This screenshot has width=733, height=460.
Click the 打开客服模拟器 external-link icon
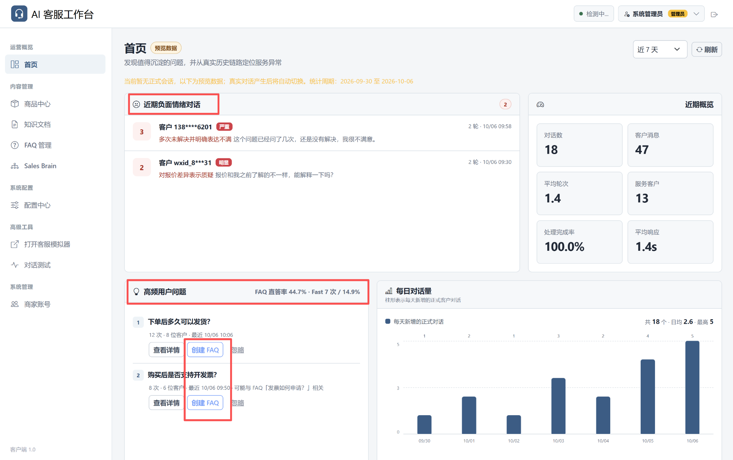point(15,244)
